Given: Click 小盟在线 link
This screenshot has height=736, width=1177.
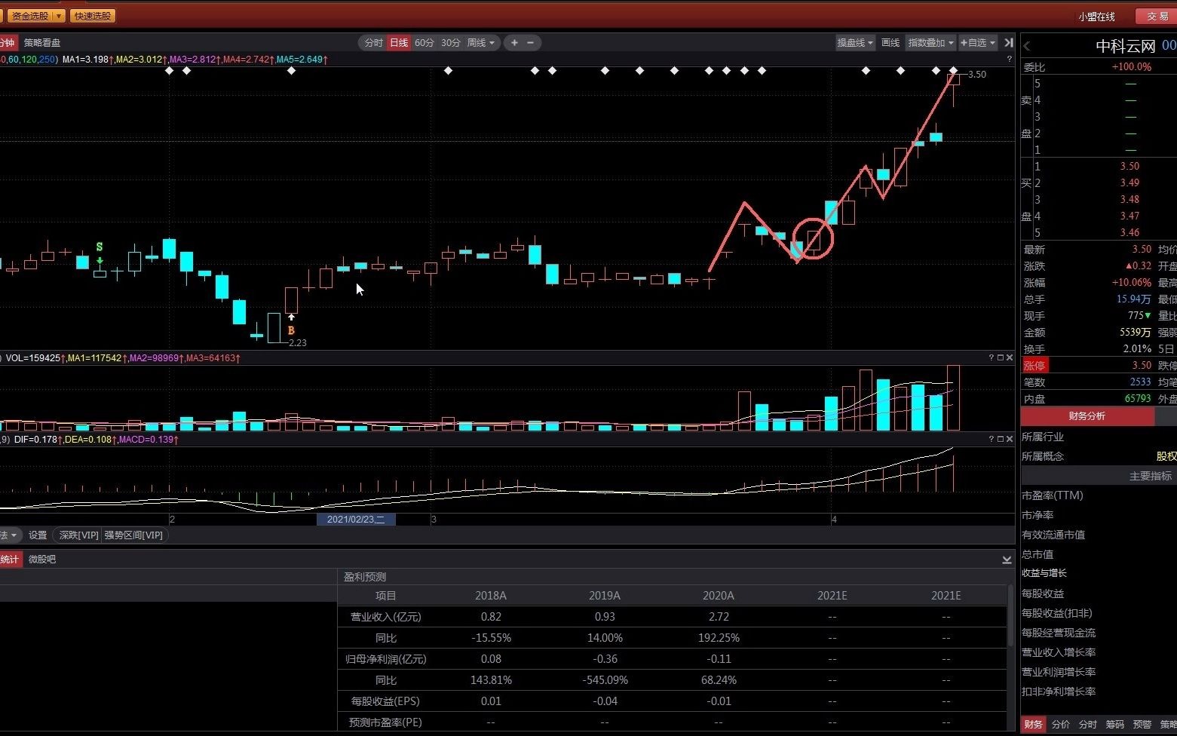Looking at the screenshot, I should [1096, 16].
